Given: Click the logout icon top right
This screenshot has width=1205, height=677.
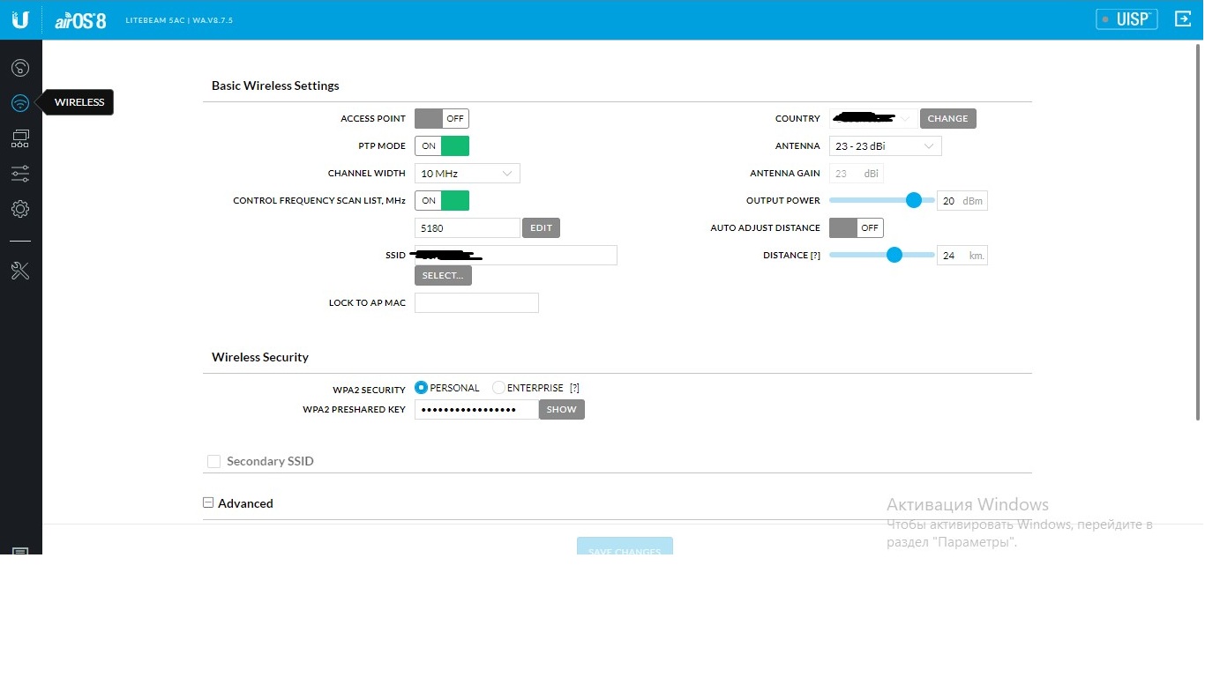Looking at the screenshot, I should [x=1183, y=19].
